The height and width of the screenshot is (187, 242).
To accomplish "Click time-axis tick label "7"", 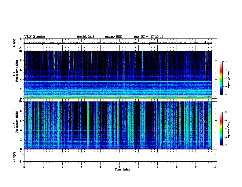I will click(158, 167).
